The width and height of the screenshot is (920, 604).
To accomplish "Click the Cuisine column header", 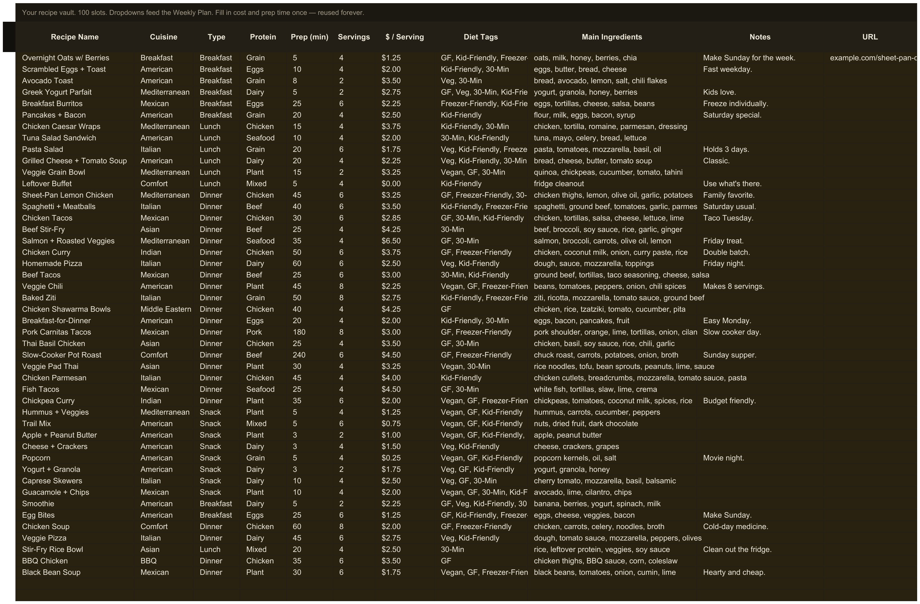I will 164,37.
